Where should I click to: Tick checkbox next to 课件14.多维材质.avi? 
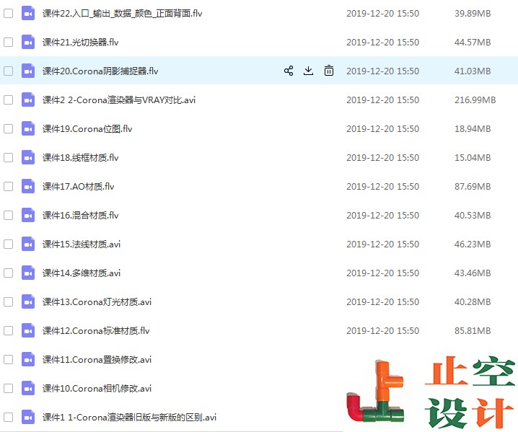pos(8,273)
